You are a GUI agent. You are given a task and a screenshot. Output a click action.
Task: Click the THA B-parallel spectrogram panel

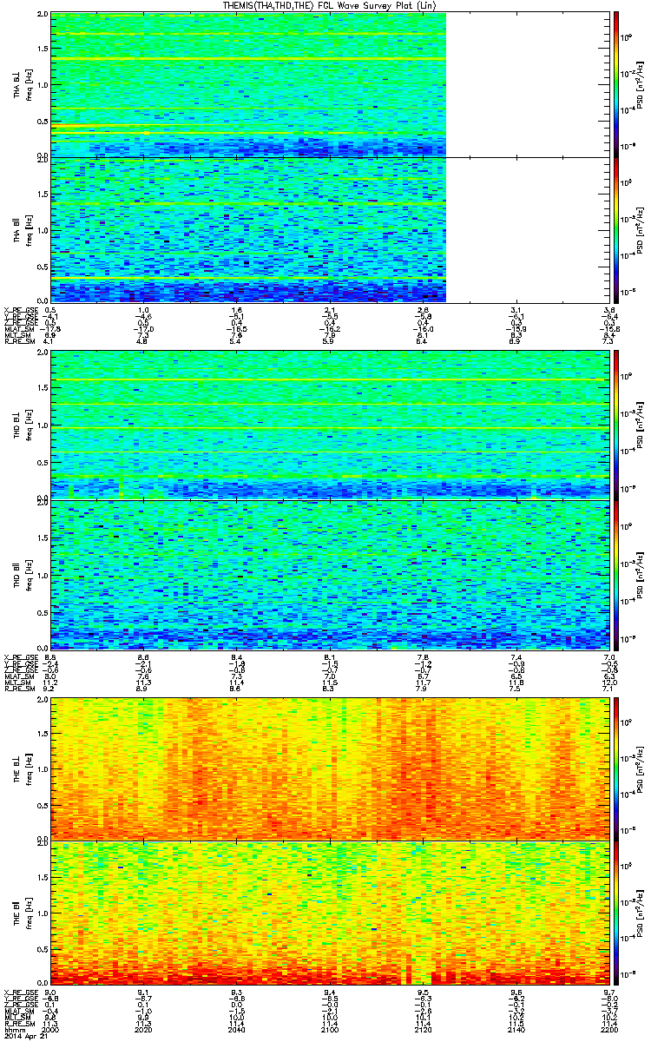tap(328, 229)
